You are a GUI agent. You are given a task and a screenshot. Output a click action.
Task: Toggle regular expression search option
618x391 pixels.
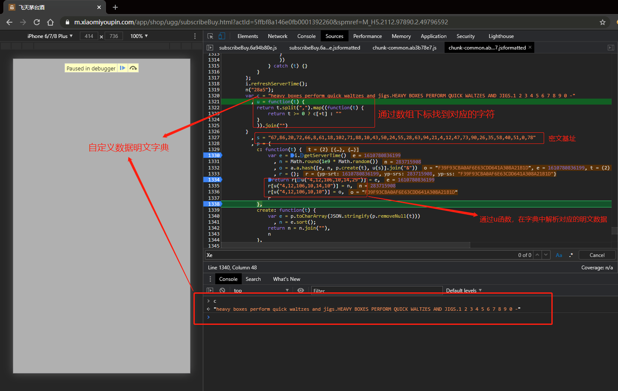coord(571,255)
